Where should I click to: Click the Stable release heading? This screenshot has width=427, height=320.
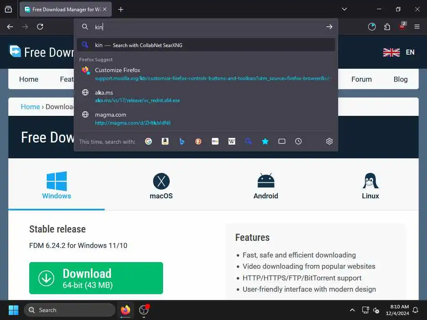(58, 229)
